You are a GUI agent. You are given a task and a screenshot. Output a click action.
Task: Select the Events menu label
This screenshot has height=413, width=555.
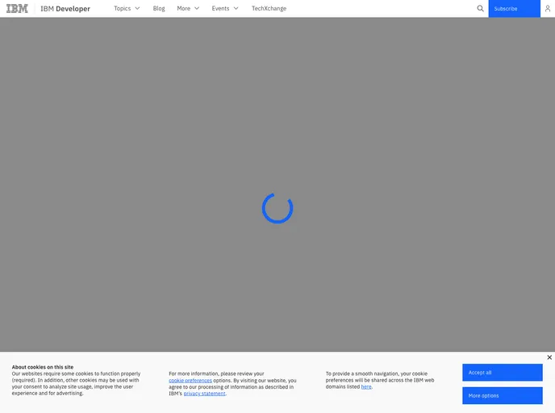coord(220,9)
